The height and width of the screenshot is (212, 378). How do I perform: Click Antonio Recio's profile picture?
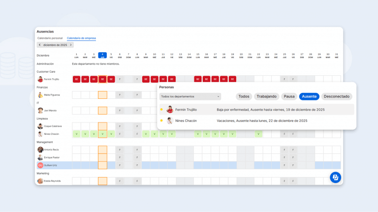[x=40, y=150]
